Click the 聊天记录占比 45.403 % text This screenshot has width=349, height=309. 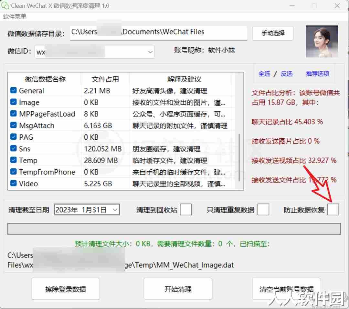[287, 122]
